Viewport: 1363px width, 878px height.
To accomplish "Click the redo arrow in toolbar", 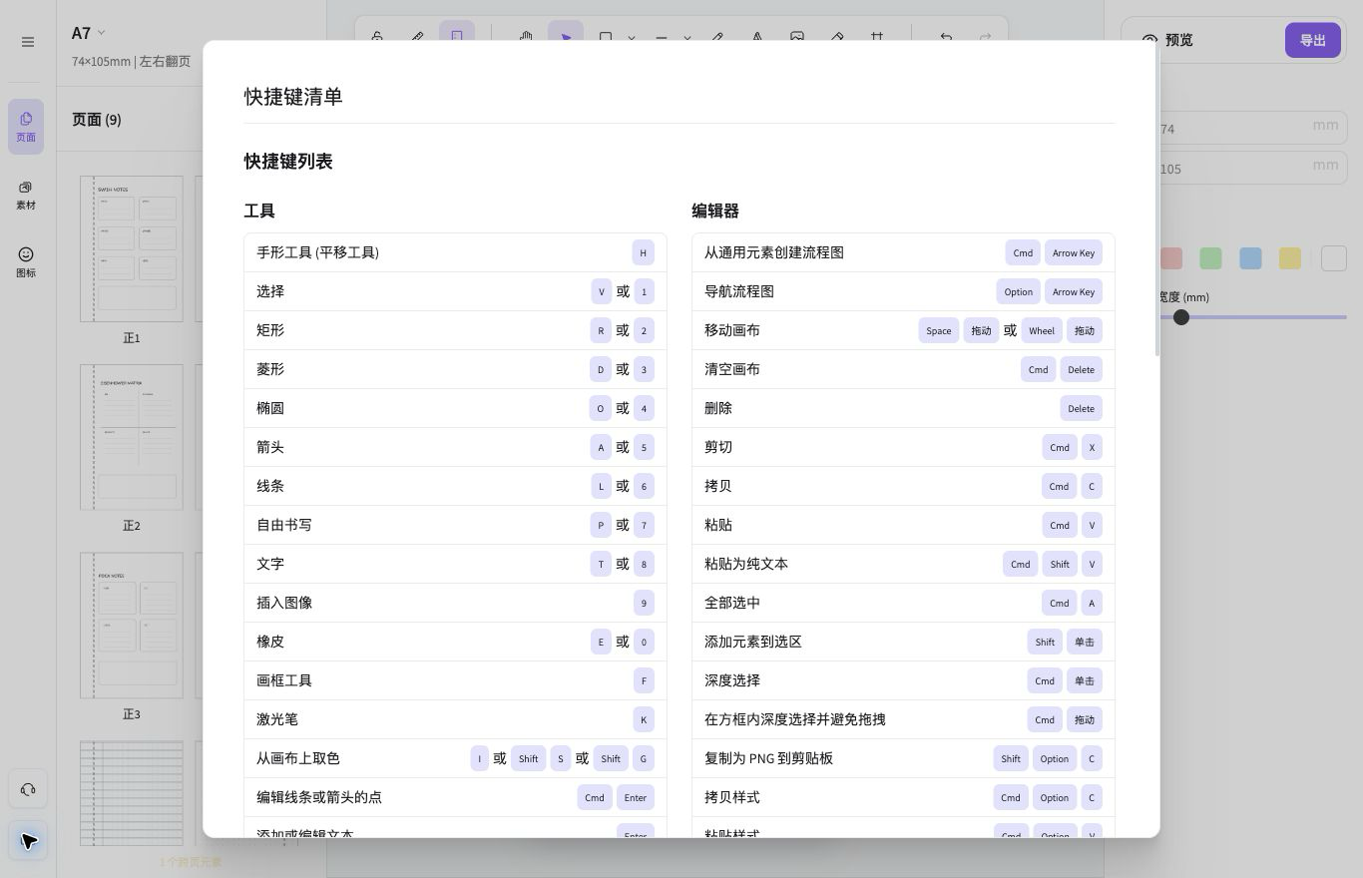I will point(986,37).
